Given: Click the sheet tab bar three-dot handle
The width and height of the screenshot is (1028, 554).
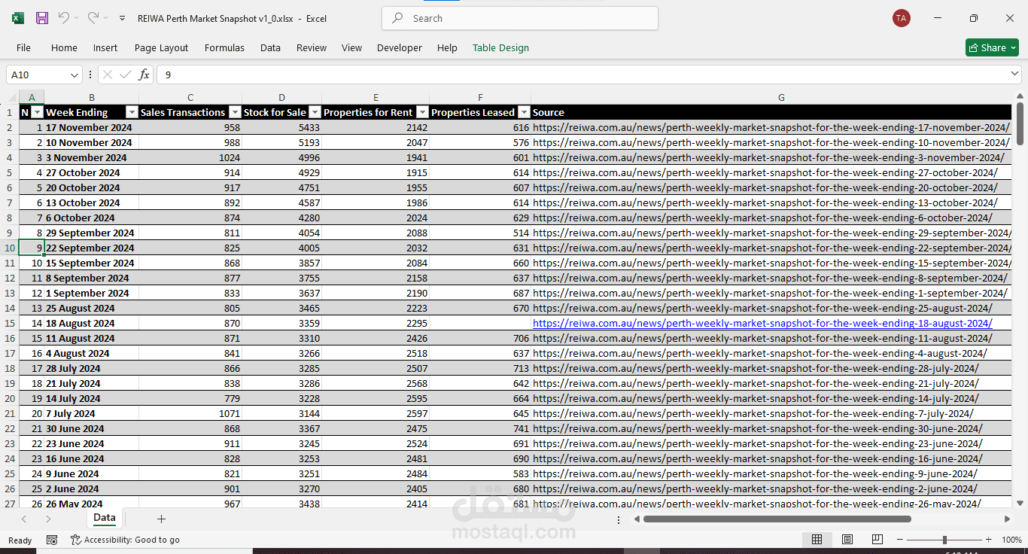Looking at the screenshot, I should click(619, 519).
